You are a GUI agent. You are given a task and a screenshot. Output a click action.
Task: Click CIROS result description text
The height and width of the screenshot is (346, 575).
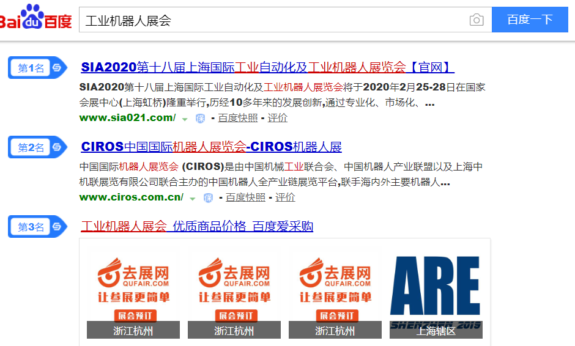[281, 174]
